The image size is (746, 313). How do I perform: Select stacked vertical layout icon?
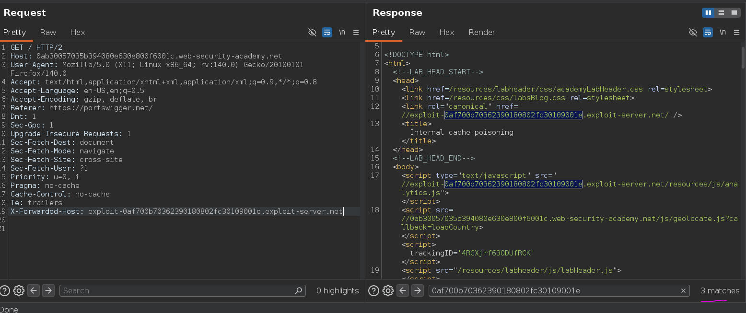[721, 13]
